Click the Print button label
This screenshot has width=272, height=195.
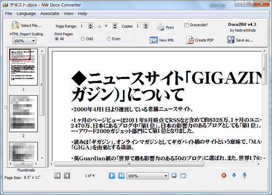pos(170,28)
